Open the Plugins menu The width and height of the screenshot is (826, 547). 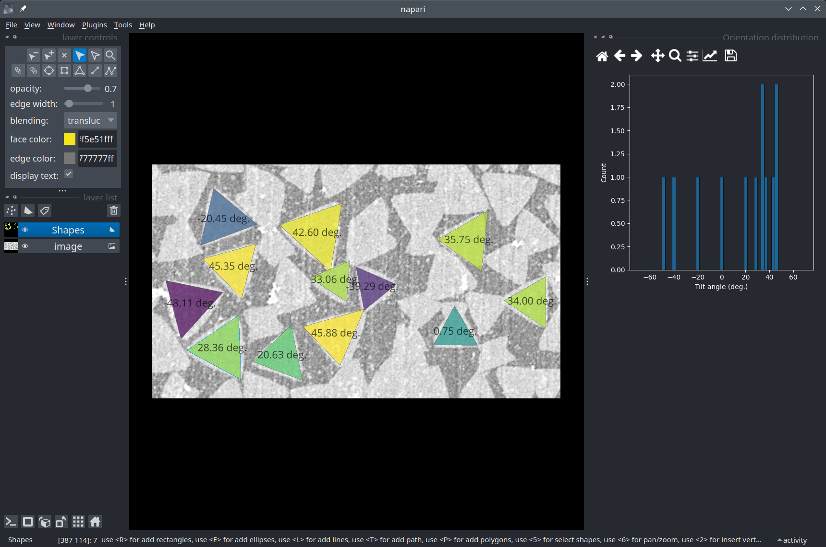[94, 25]
